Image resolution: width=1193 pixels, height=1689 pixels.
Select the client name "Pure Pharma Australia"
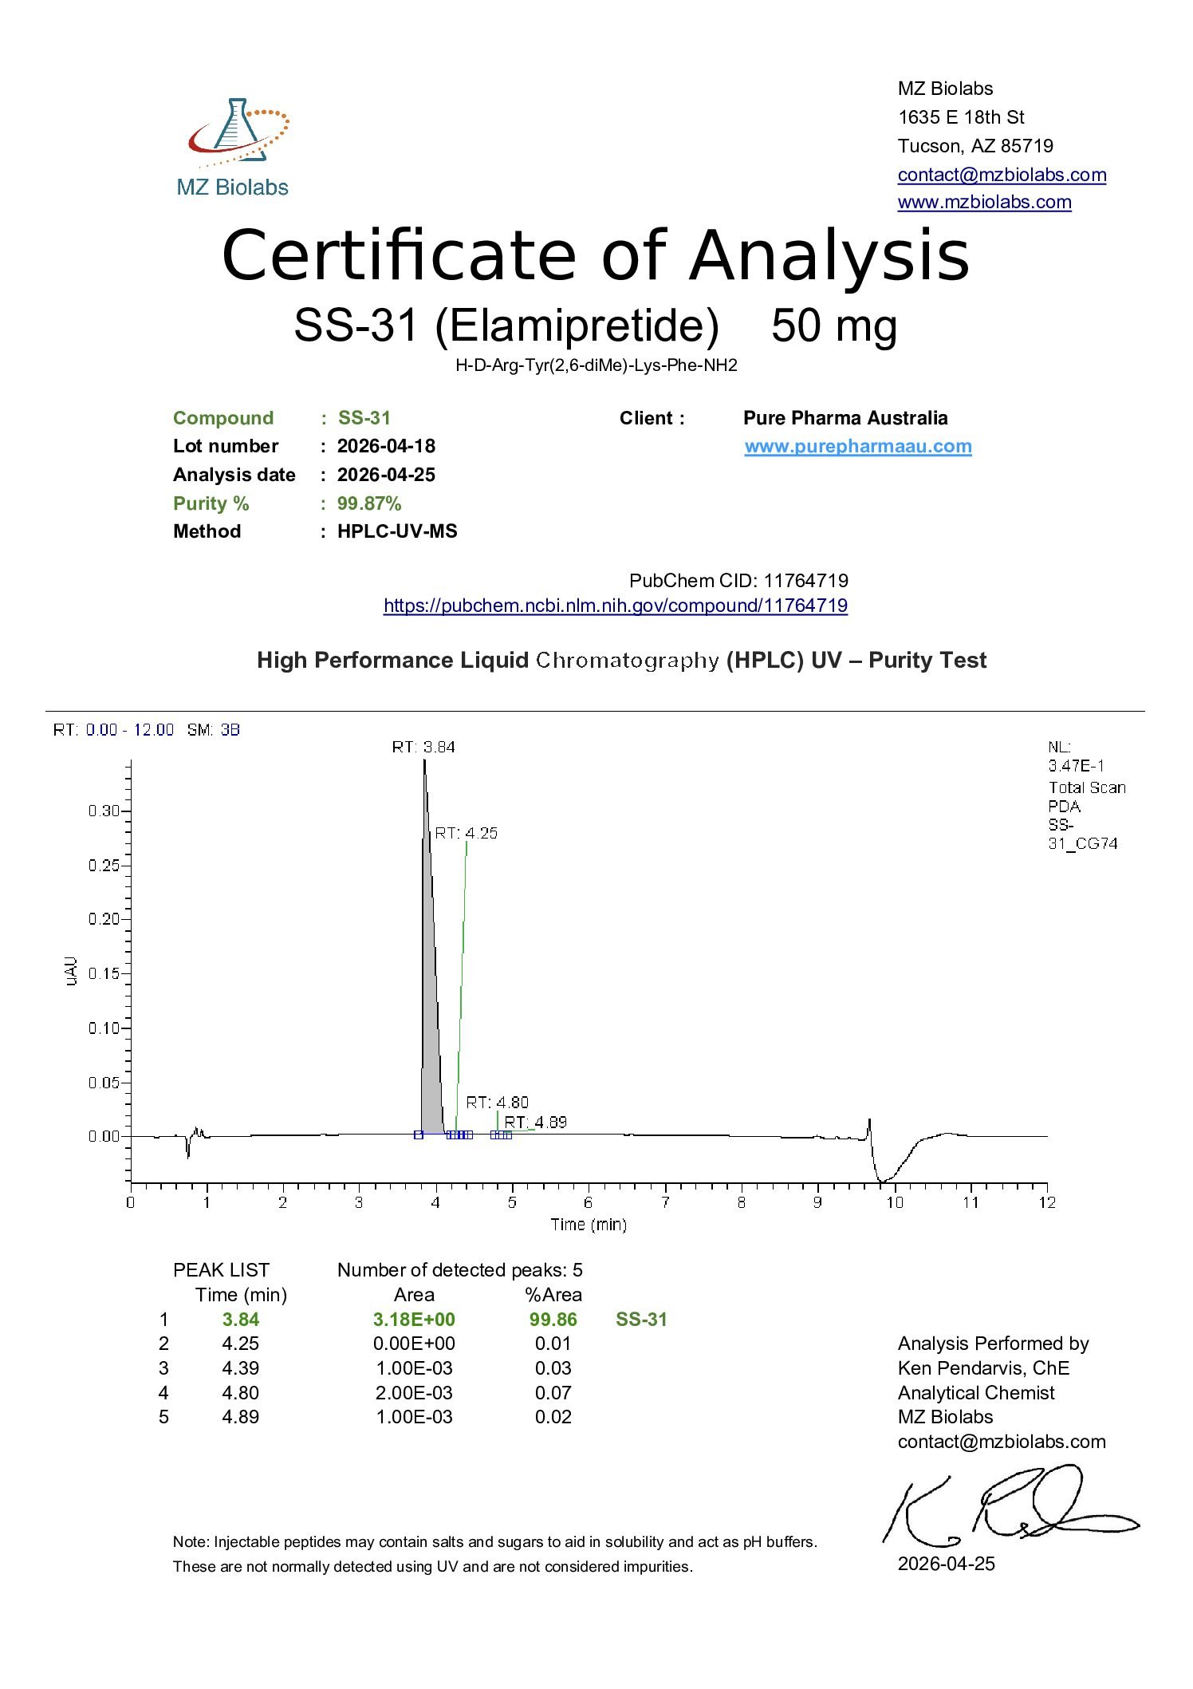[845, 418]
